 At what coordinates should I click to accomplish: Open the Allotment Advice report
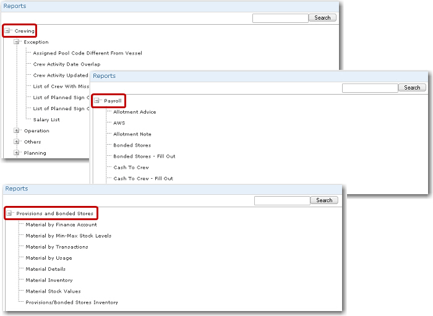point(134,112)
